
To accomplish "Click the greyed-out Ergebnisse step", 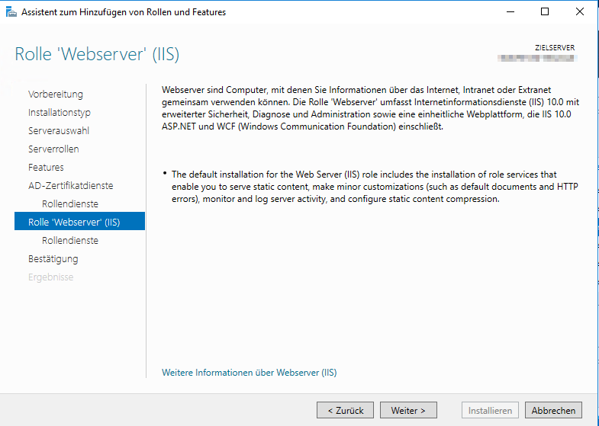I will click(x=51, y=277).
